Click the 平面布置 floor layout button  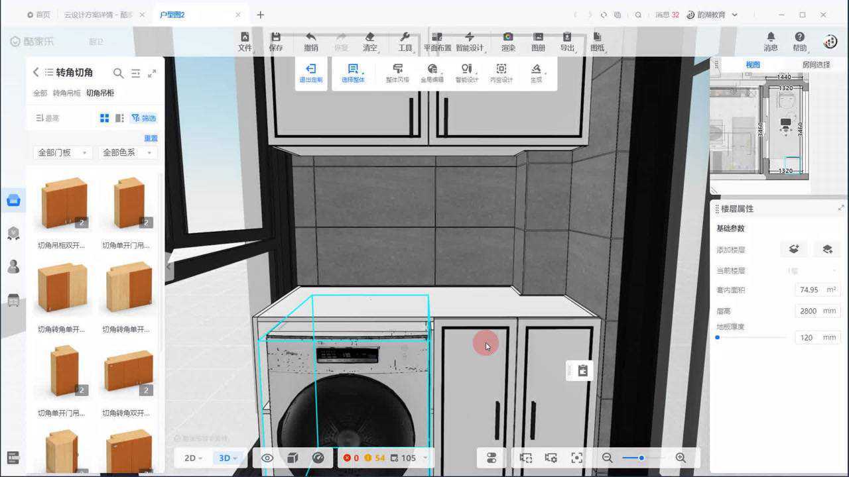(x=437, y=41)
